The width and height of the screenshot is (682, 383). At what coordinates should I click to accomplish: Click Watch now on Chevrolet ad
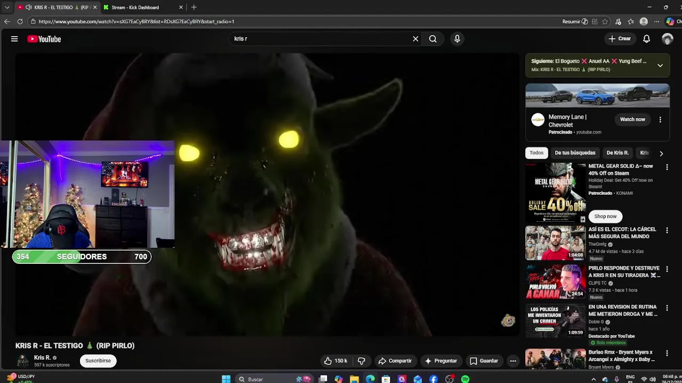click(x=632, y=120)
